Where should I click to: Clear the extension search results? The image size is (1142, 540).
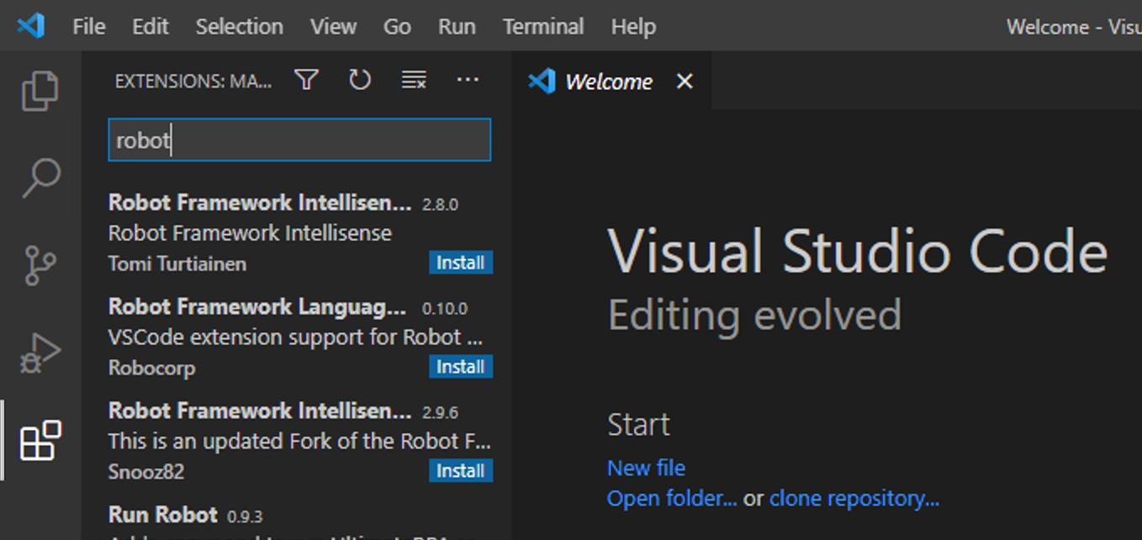(413, 80)
